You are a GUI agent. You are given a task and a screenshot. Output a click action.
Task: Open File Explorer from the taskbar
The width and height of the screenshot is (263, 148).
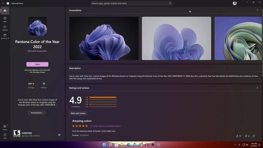(x=122, y=145)
